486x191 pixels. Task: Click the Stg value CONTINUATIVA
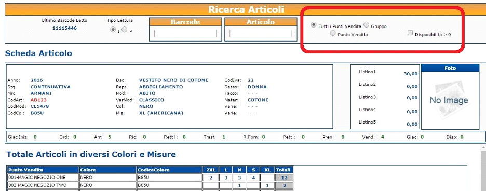(x=50, y=87)
